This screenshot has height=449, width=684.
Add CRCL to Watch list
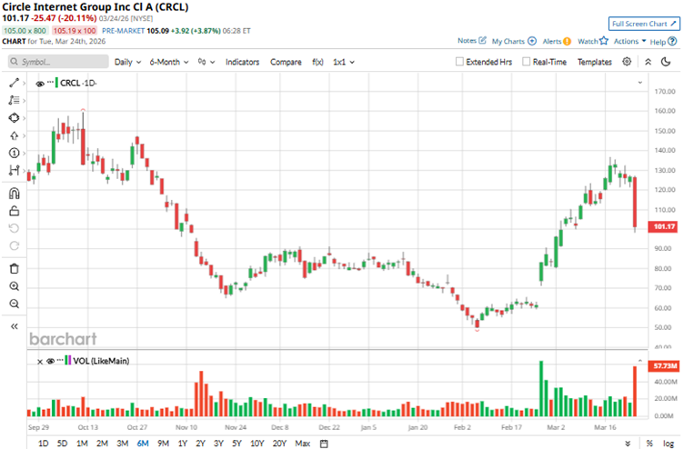point(593,41)
